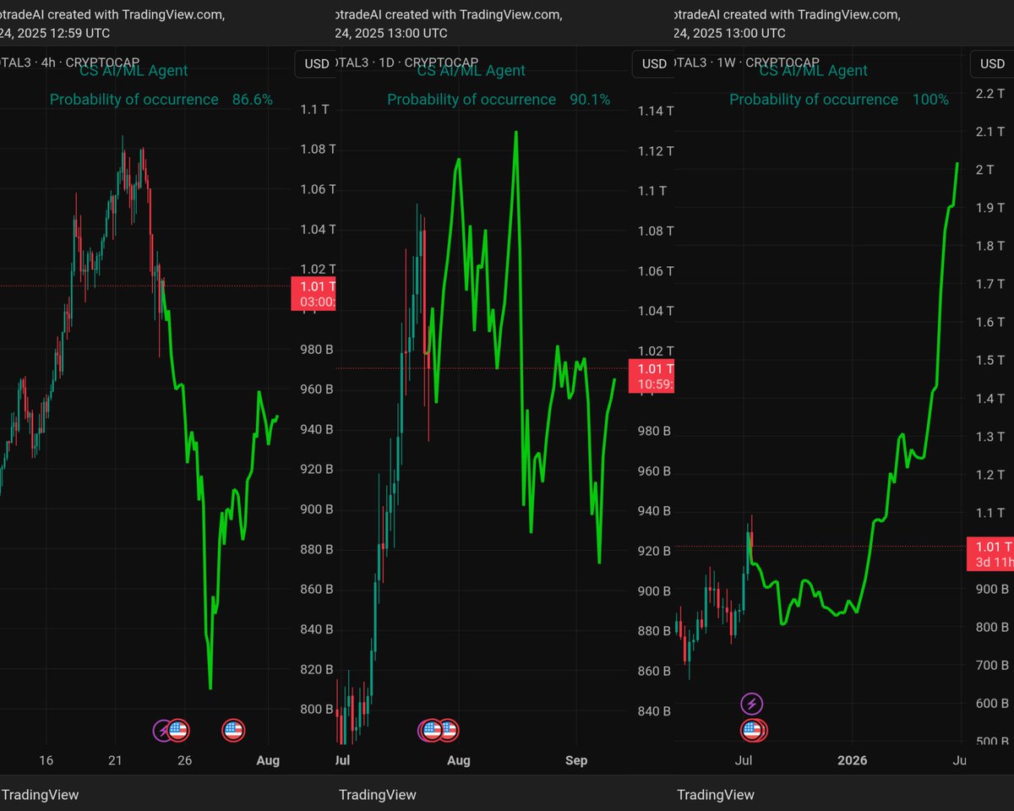This screenshot has height=811, width=1014.
Task: Open the purple lightning event marker on the weekly chart
Action: pyautogui.click(x=752, y=703)
